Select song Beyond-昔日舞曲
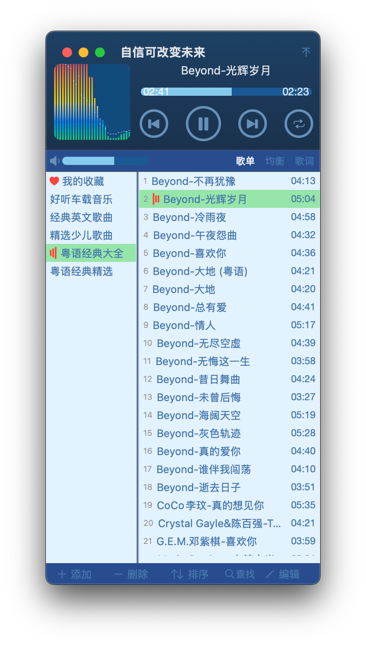Image resolution: width=366 pixels, height=645 pixels. [229, 379]
